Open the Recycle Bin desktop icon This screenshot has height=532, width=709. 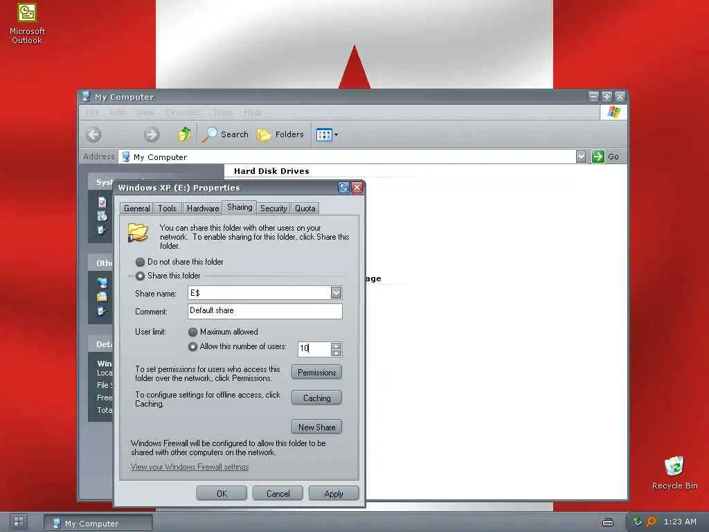click(674, 472)
